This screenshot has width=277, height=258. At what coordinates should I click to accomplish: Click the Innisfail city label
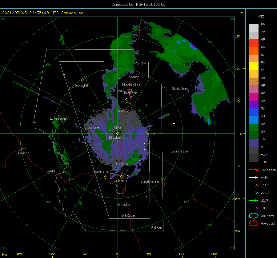(124, 111)
